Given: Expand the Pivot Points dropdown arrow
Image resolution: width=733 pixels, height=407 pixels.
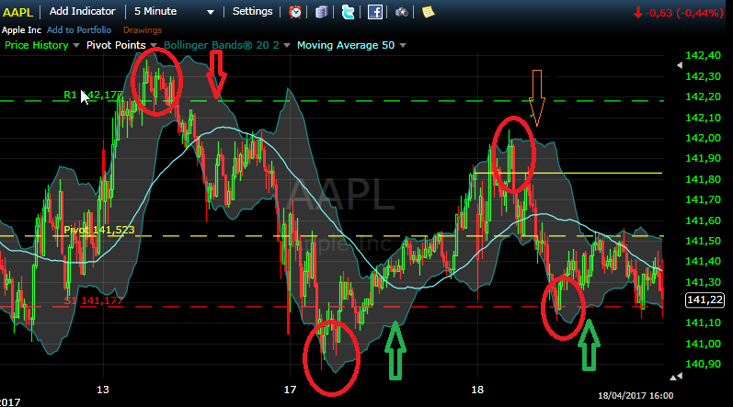Looking at the screenshot, I should click(154, 45).
